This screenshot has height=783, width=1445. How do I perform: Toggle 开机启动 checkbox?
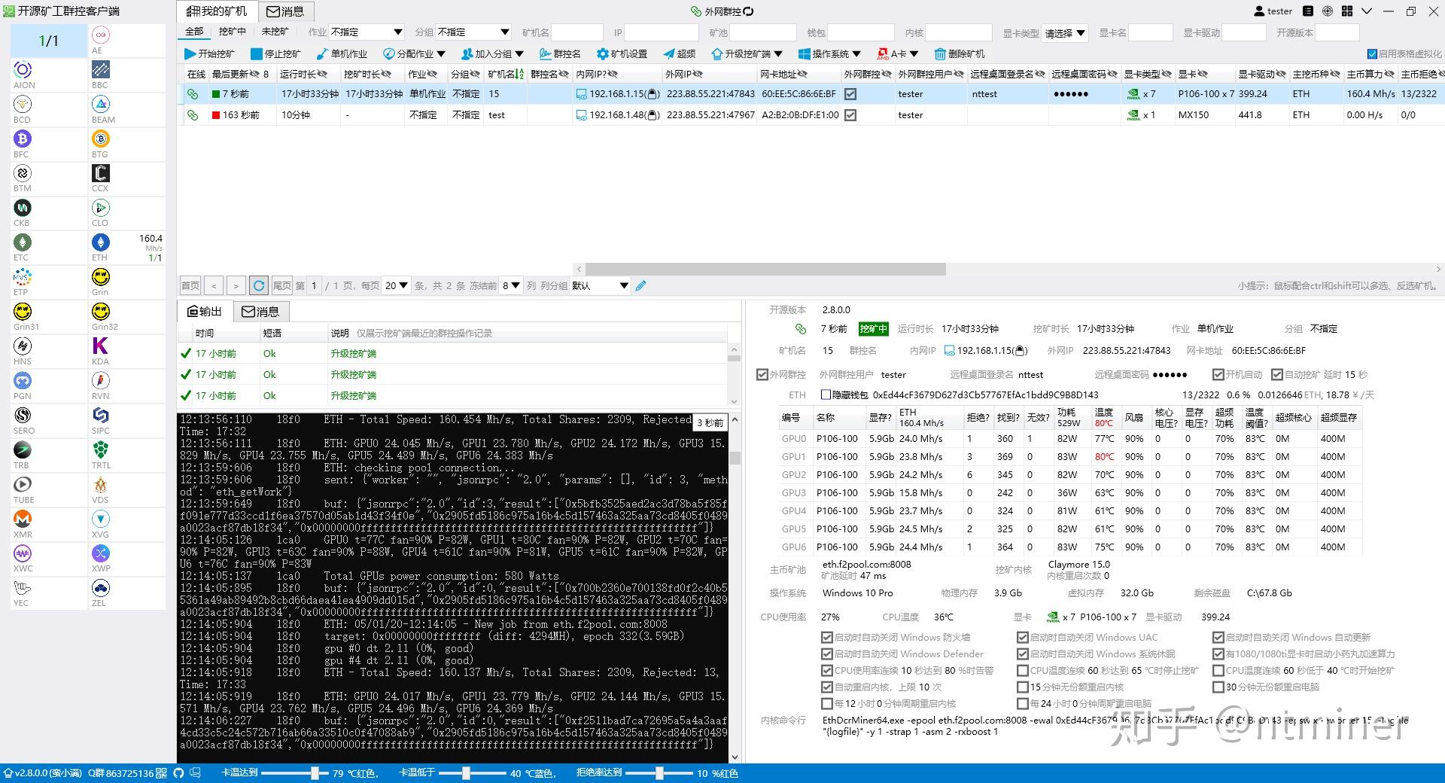pos(1218,374)
